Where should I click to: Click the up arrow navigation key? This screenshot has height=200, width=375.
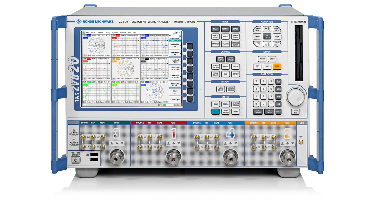pyautogui.click(x=267, y=29)
